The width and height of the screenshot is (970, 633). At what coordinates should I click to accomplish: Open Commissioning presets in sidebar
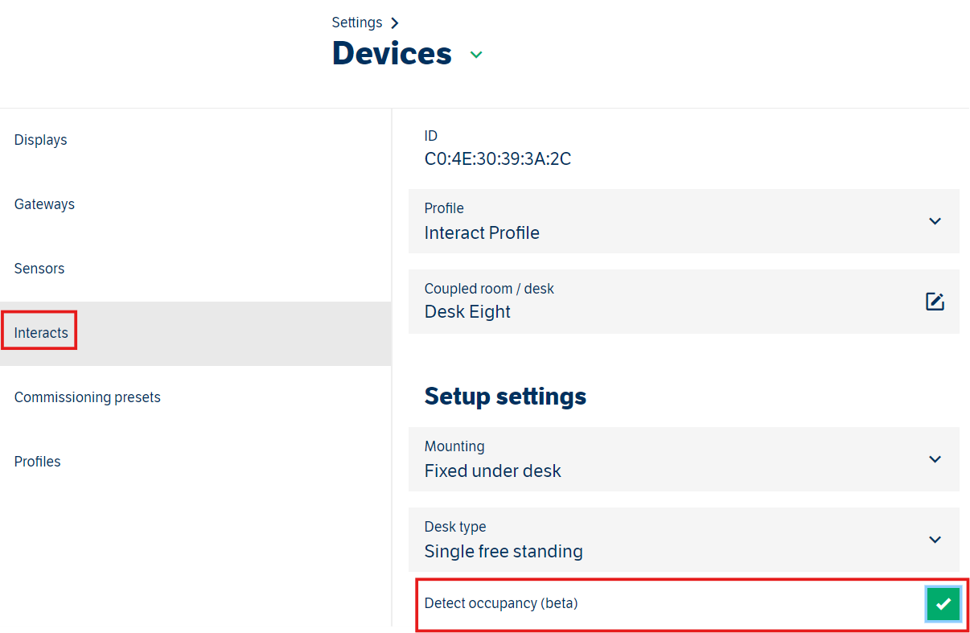click(88, 397)
